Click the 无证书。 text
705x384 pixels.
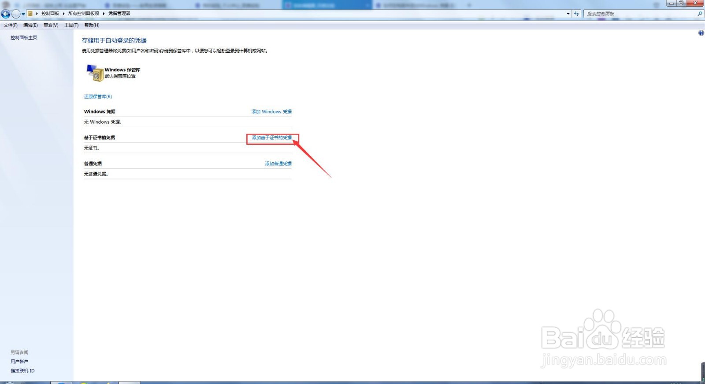(x=92, y=148)
